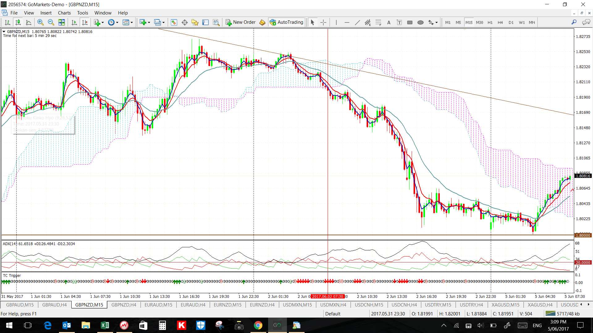Open the Strategy Tester icon

216,22
